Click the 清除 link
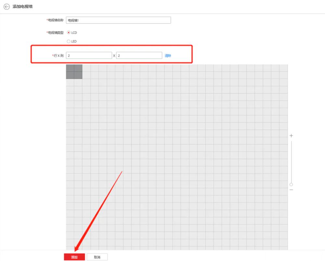 point(168,56)
